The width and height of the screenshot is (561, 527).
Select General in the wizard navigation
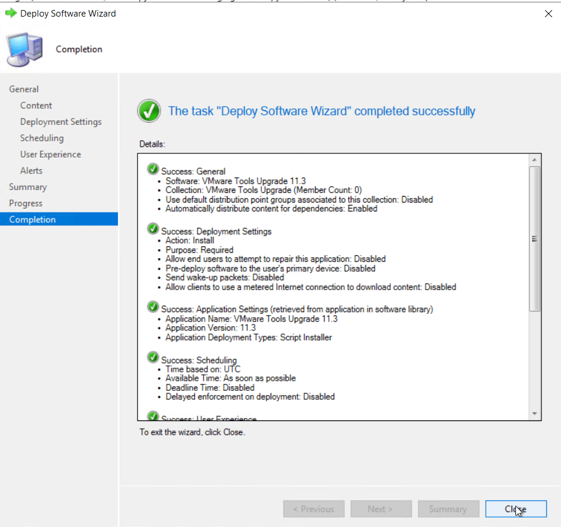pos(24,89)
